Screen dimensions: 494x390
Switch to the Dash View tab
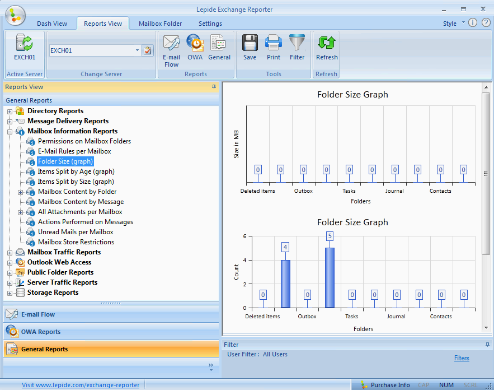click(x=52, y=24)
